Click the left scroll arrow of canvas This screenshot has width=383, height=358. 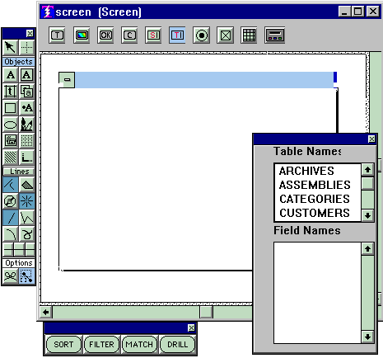46,313
